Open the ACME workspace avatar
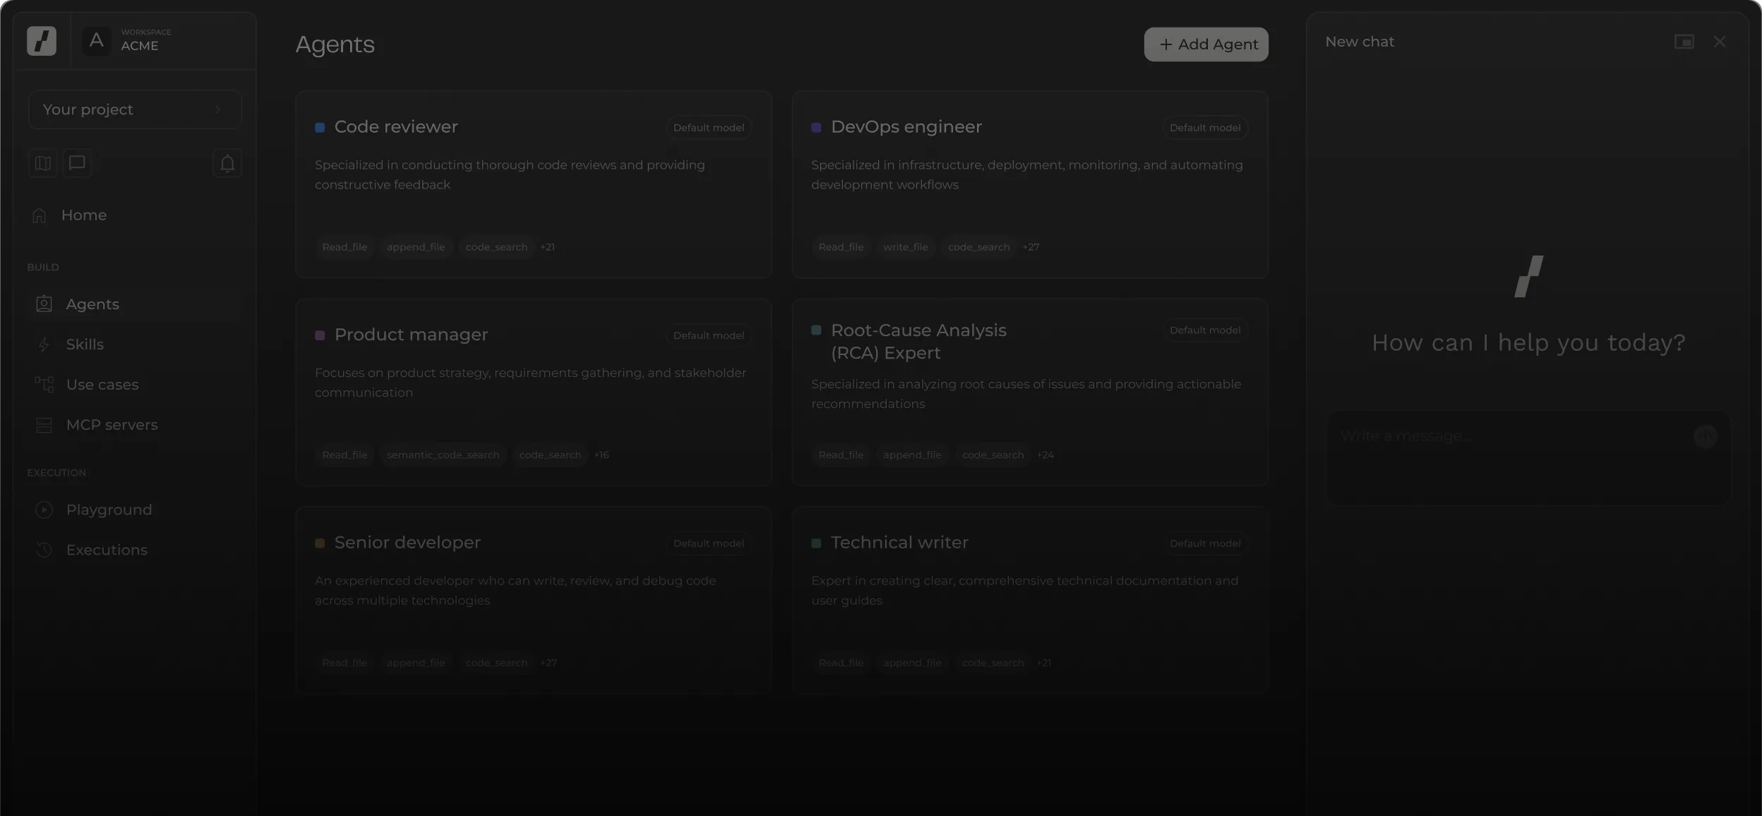Screen dimensions: 1762x816 (x=97, y=41)
